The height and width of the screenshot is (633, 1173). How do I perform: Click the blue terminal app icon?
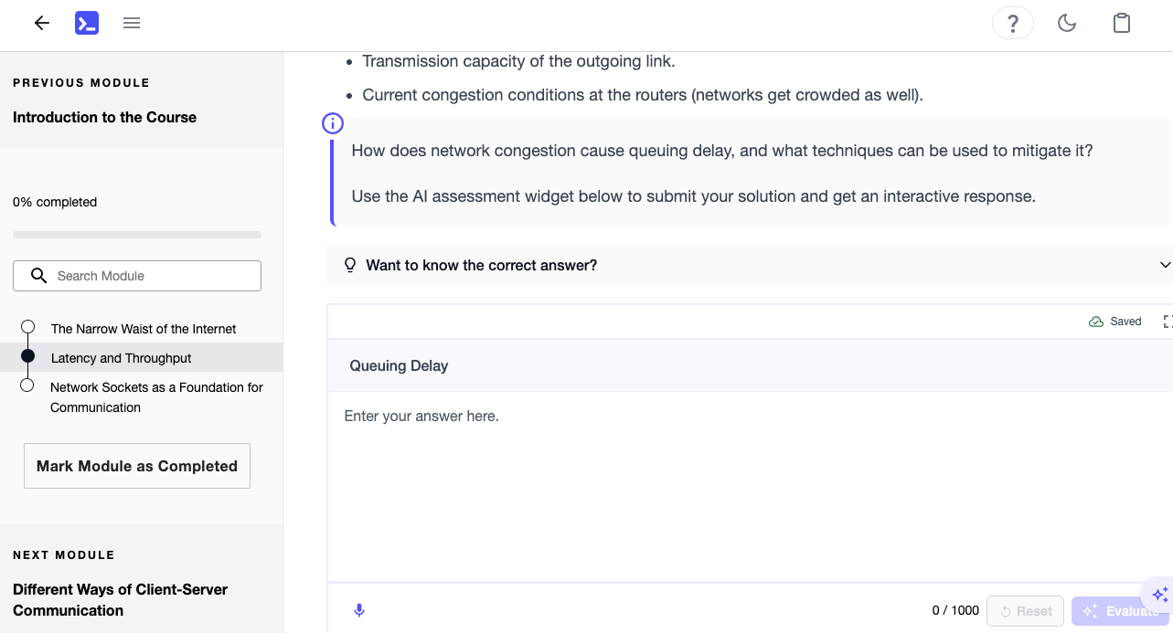click(87, 22)
